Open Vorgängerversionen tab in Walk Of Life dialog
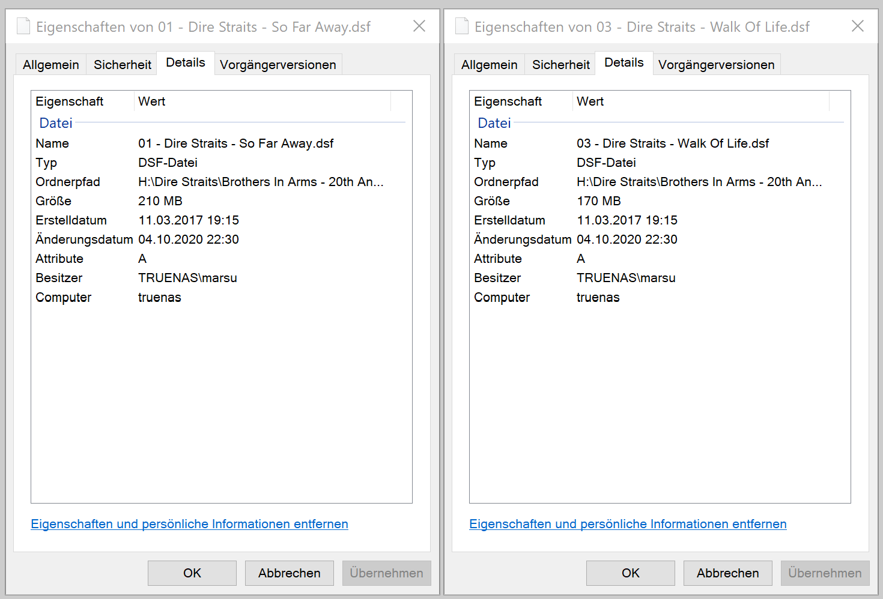Screen dimensions: 883x599 tap(717, 65)
